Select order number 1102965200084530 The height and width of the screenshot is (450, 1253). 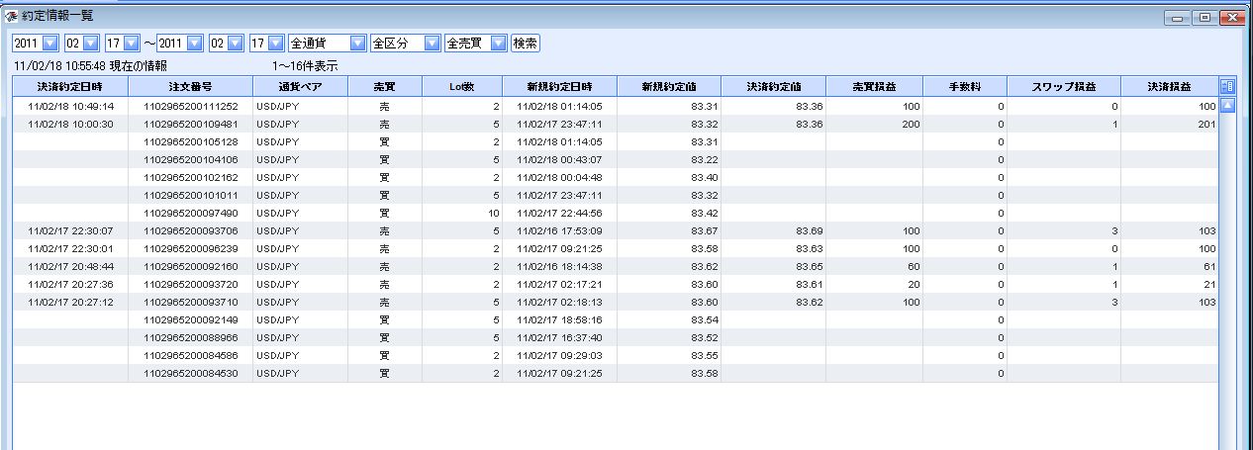coord(191,373)
